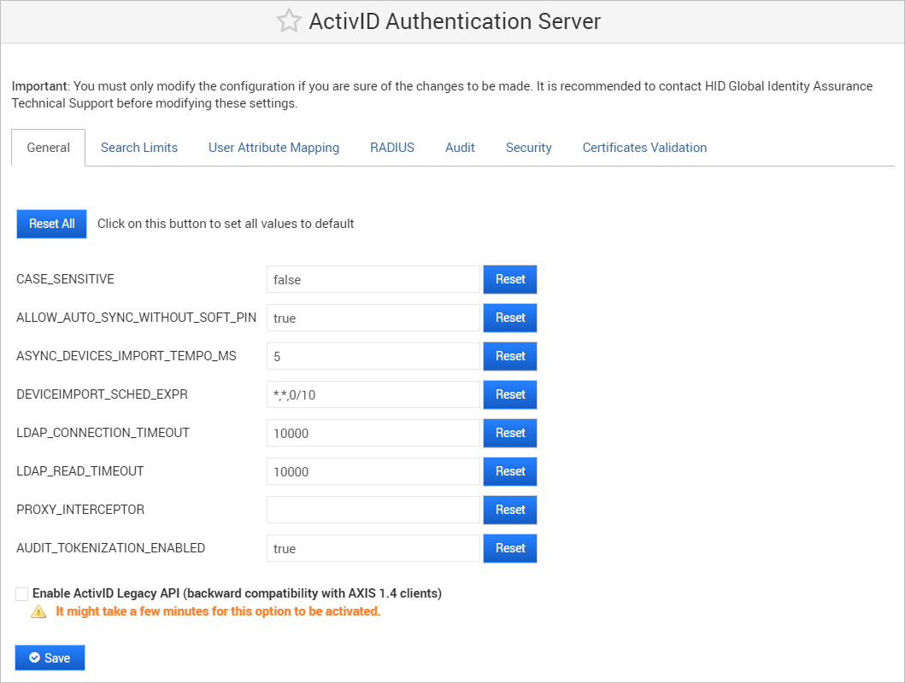Switch to the Security tab
This screenshot has height=683, width=905.
click(528, 147)
